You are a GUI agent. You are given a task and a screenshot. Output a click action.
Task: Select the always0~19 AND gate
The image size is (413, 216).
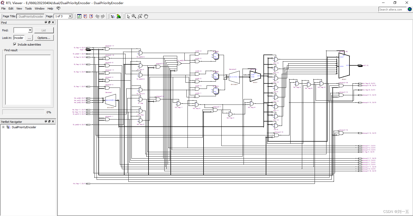341,133
